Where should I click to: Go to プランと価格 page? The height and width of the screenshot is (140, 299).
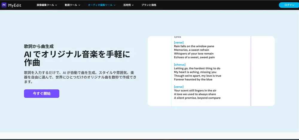click(149, 5)
